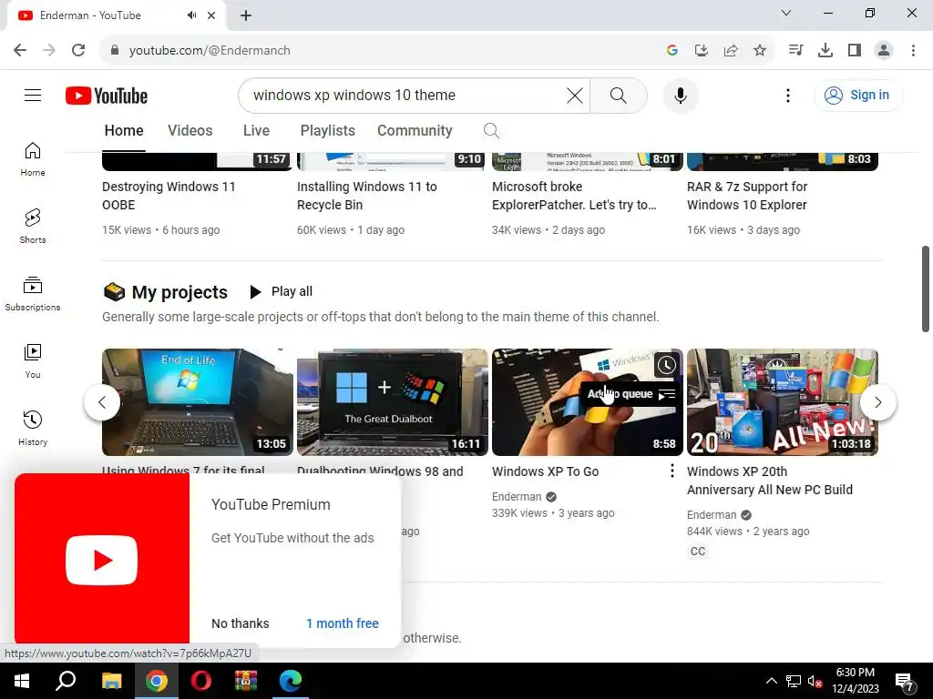Open three-dot menu for Windows XP To Go
933x699 pixels.
pos(672,471)
